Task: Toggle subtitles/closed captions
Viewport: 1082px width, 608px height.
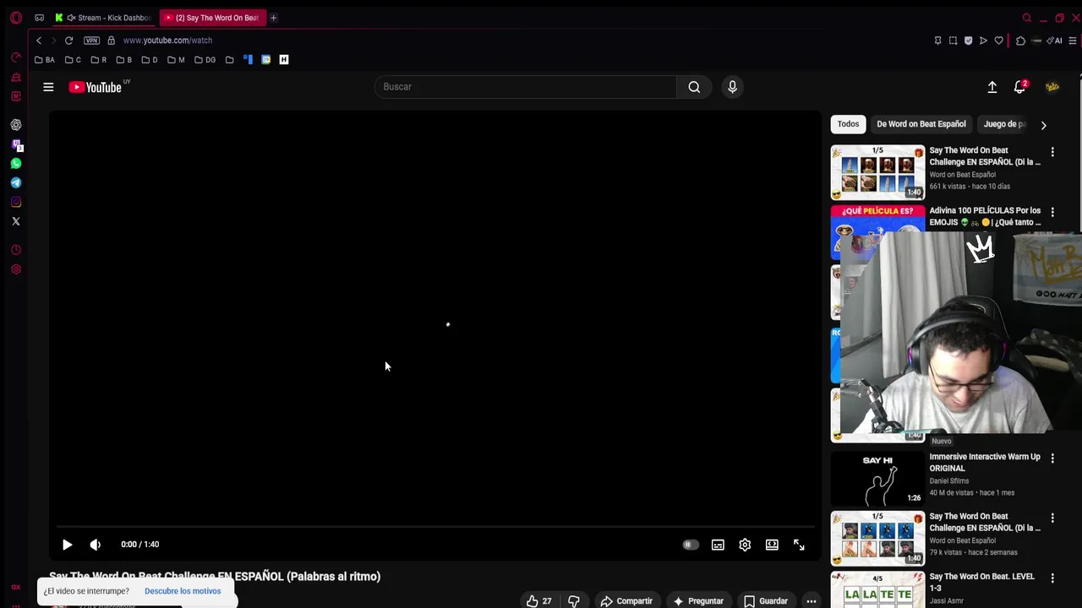Action: [718, 545]
